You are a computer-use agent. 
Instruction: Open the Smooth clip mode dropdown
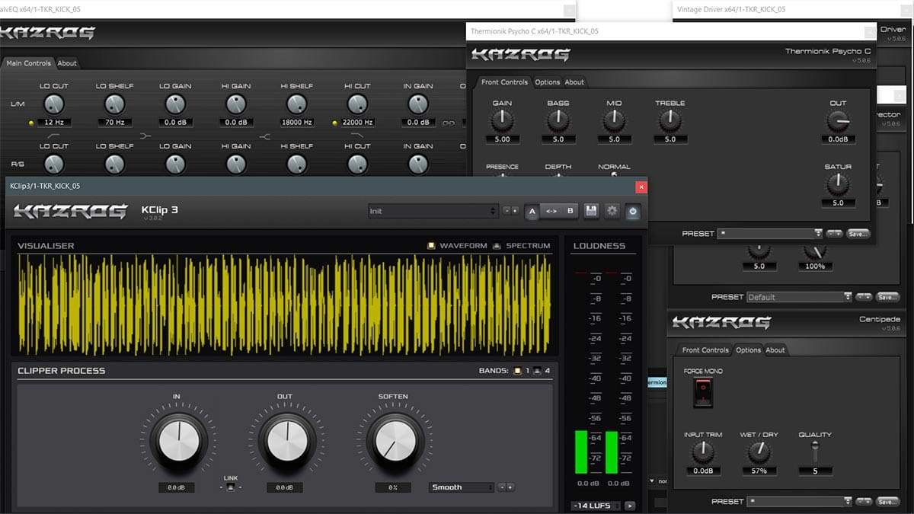[x=462, y=487]
